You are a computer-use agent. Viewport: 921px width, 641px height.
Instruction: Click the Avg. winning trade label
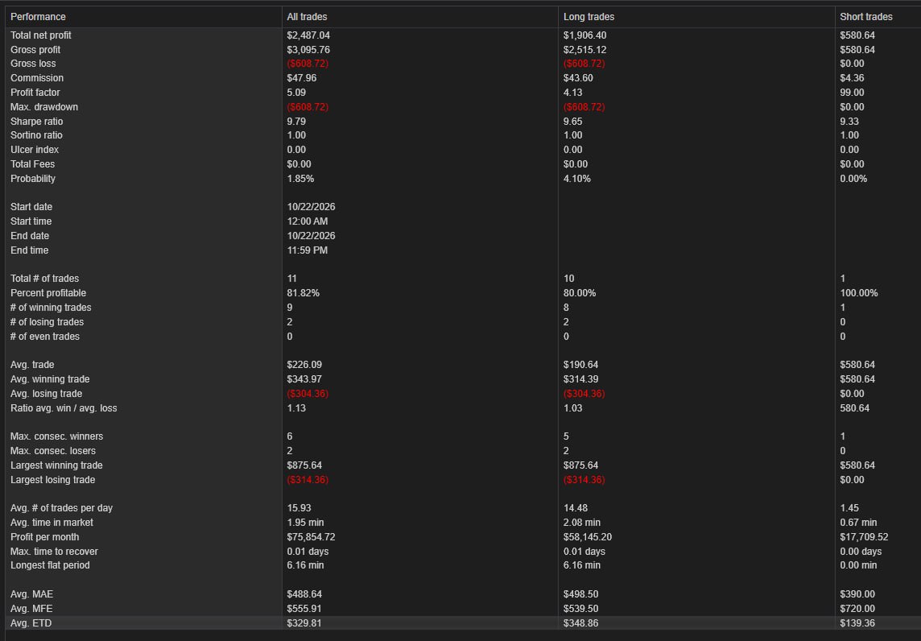[x=50, y=379]
